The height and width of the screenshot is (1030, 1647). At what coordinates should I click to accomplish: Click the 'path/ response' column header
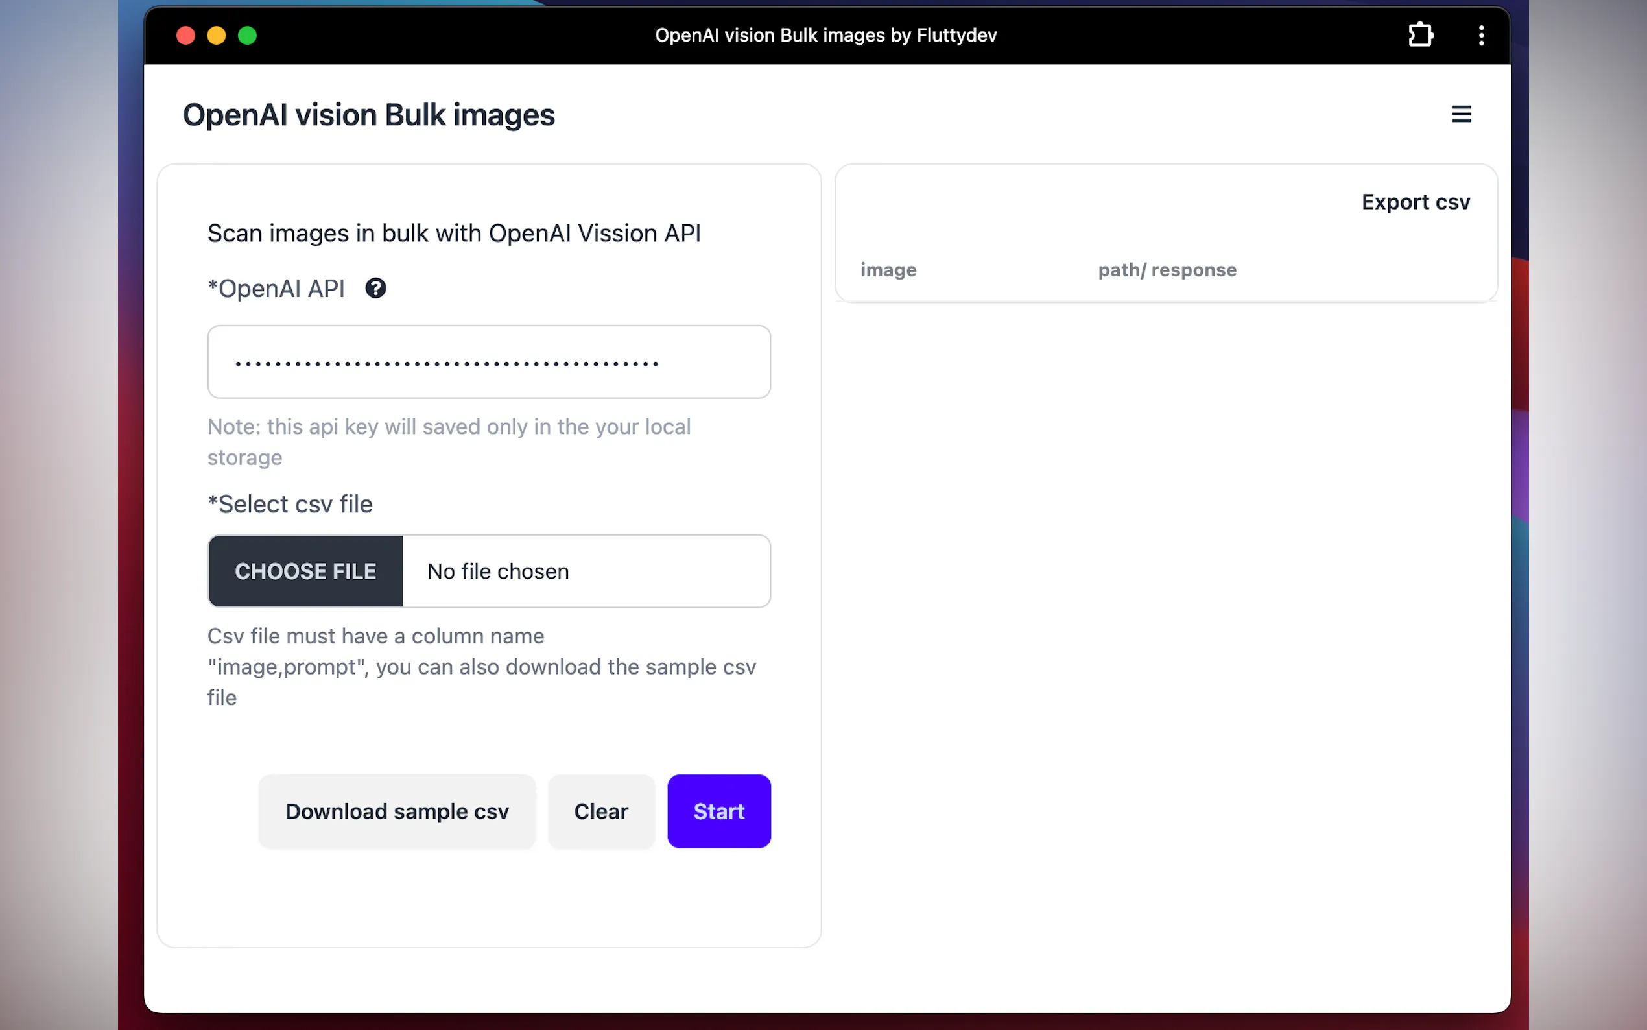click(x=1167, y=270)
